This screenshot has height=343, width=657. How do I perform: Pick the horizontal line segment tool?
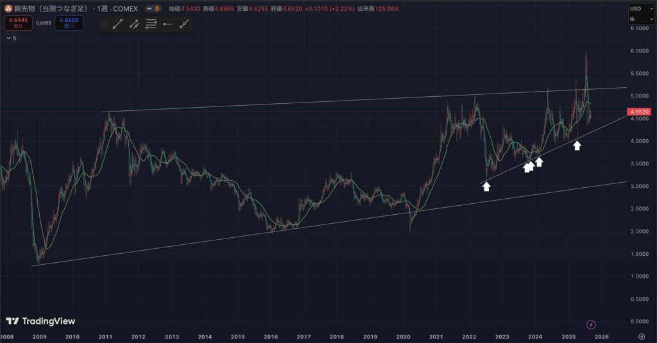167,24
